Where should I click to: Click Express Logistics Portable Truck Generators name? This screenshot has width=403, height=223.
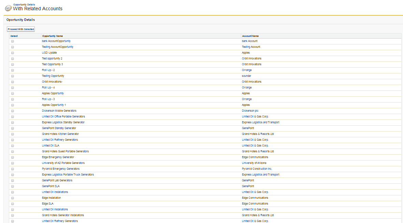pyautogui.click(x=68, y=175)
